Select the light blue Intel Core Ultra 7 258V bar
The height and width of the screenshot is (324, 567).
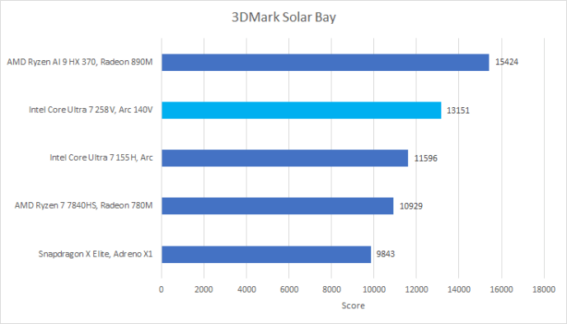(x=302, y=110)
